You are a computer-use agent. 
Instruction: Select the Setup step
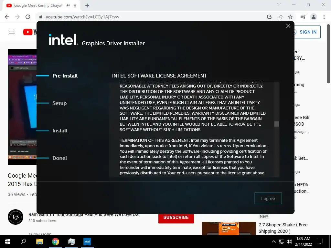[x=59, y=103]
